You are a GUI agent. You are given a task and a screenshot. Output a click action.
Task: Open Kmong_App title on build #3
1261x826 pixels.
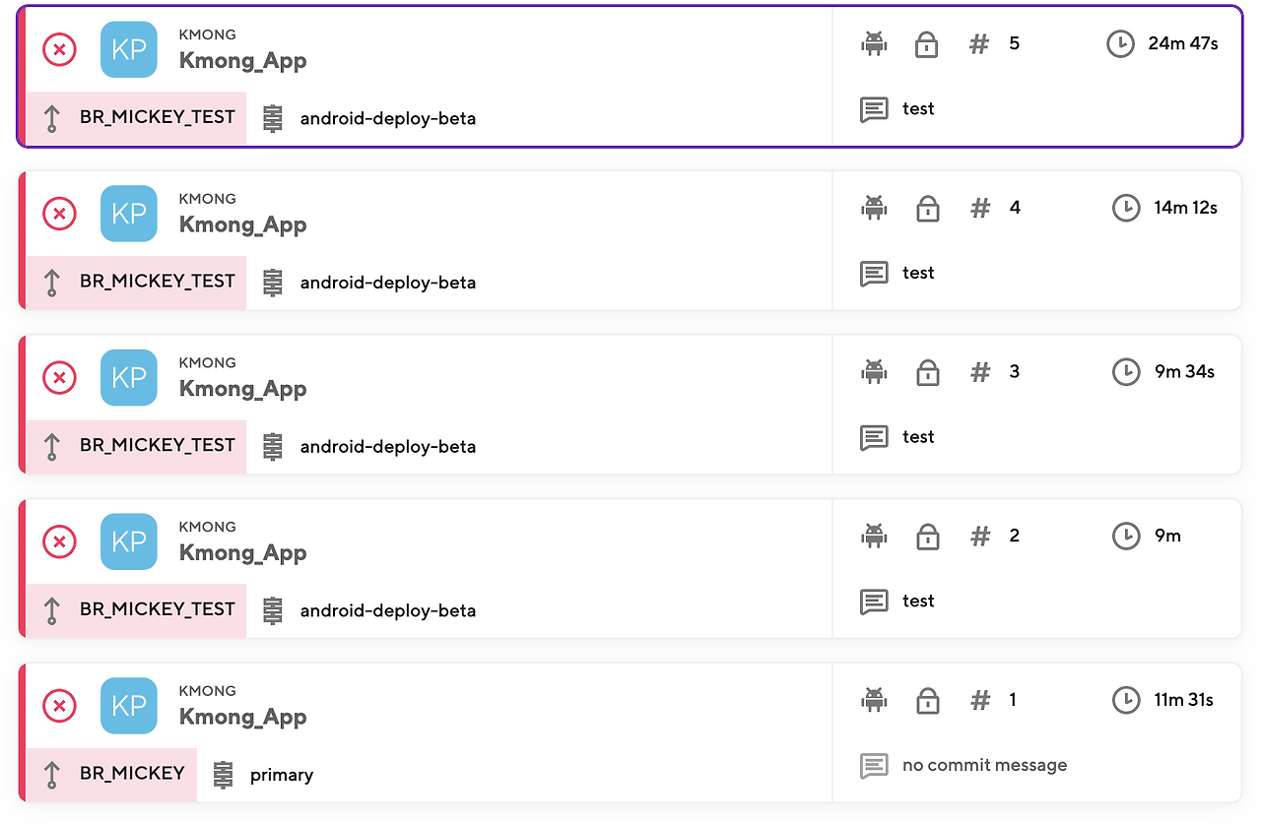(x=242, y=390)
